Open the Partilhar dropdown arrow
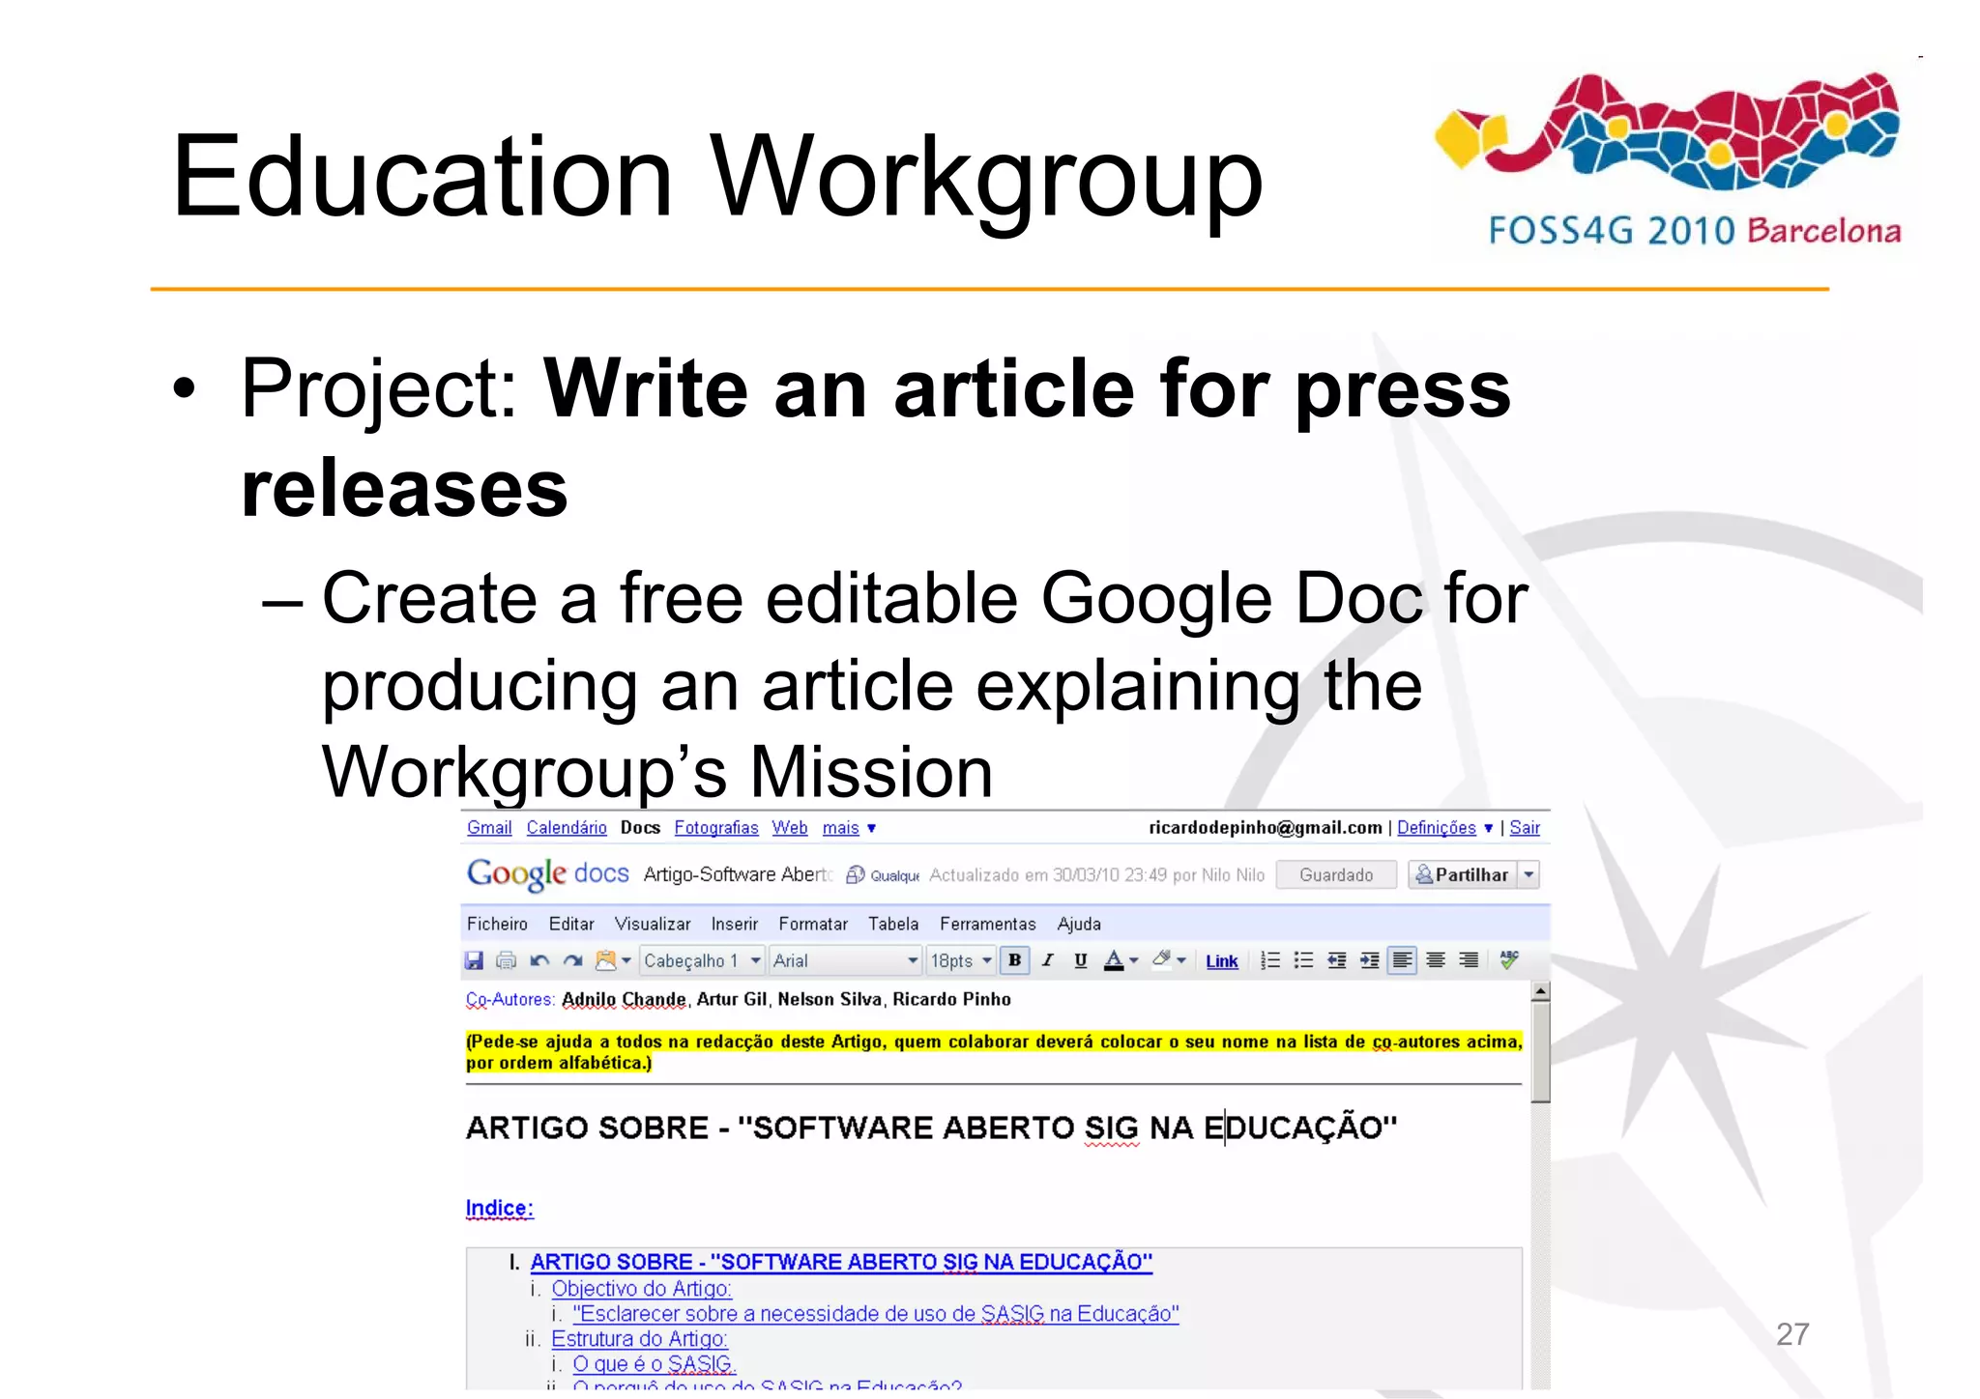 click(x=1529, y=874)
